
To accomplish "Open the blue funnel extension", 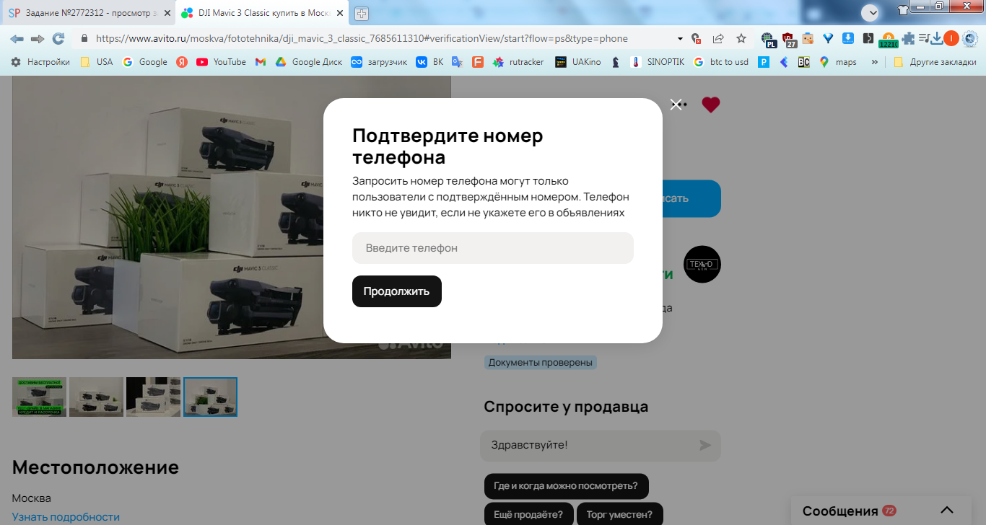I will tap(829, 39).
